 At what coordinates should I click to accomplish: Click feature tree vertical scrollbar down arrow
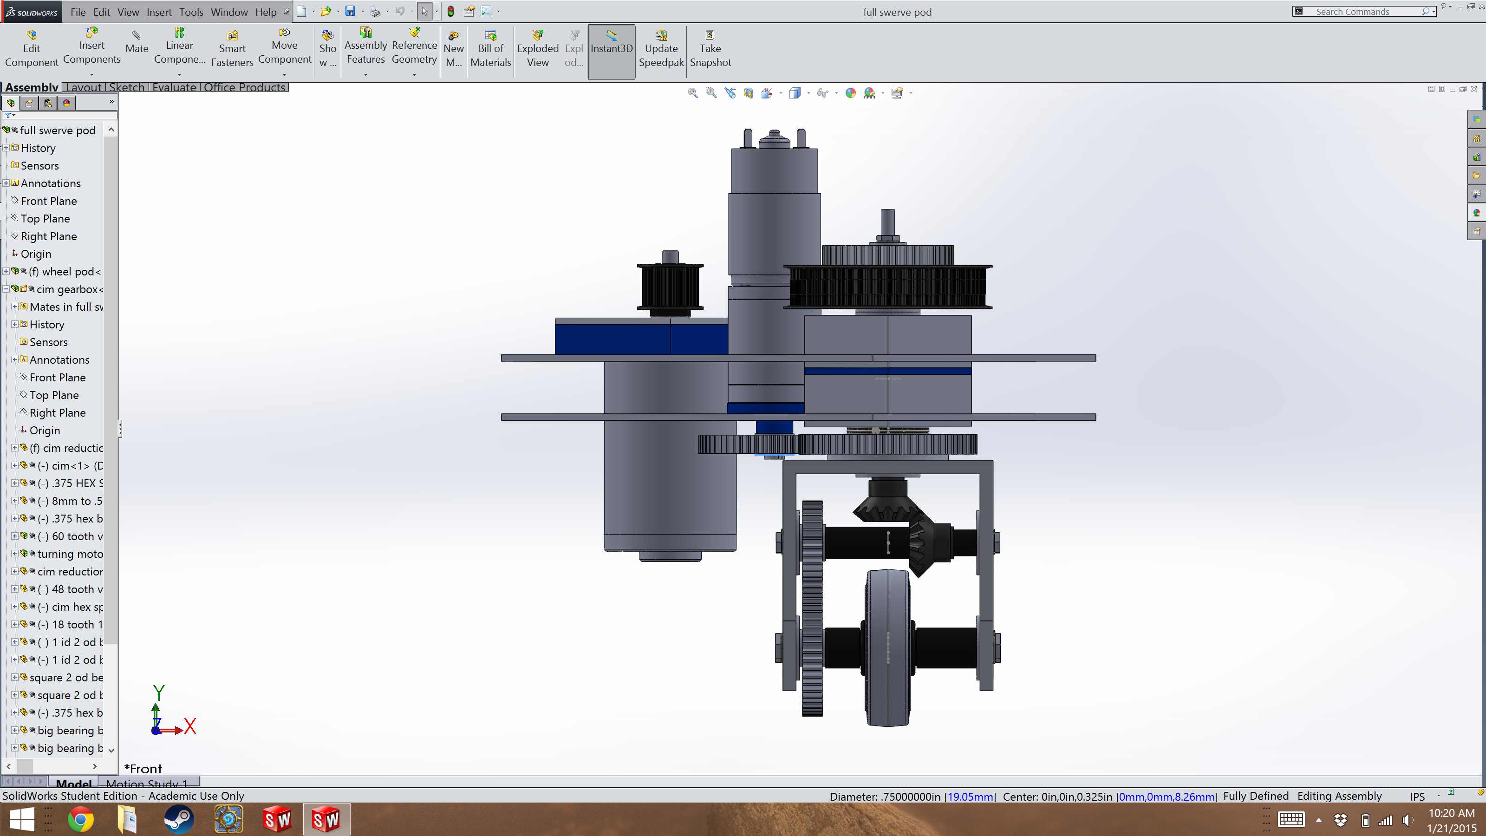[111, 750]
